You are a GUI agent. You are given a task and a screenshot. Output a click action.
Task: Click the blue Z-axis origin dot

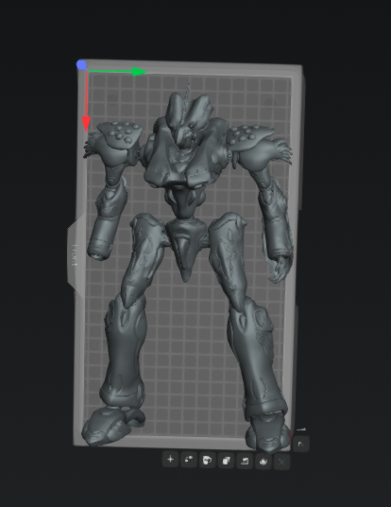click(81, 64)
